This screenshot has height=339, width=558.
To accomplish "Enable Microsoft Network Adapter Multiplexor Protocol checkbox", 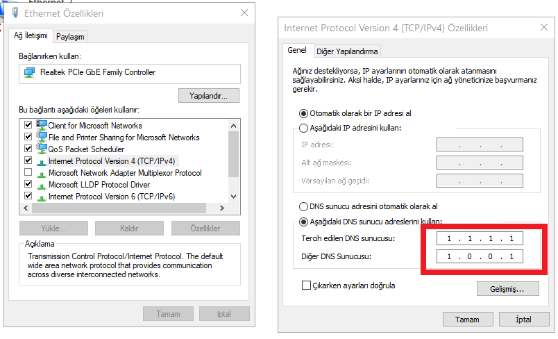I will (x=28, y=173).
